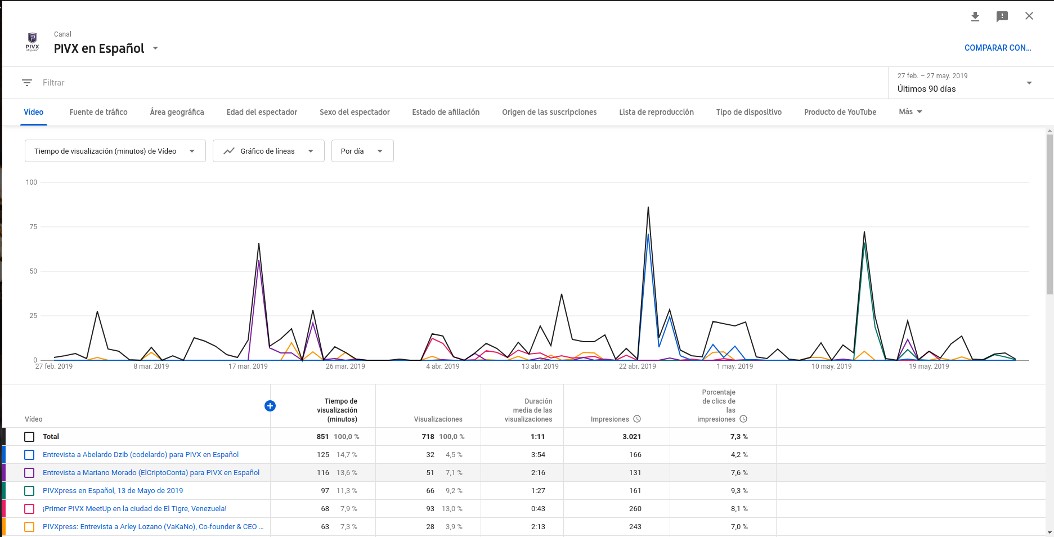Add a metric with the blue plus
The image size is (1054, 537).
(270, 406)
